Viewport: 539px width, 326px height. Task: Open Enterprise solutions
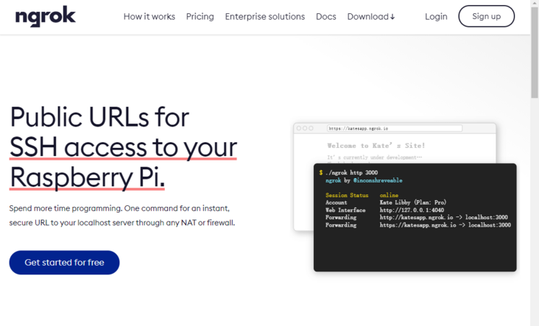click(x=264, y=16)
